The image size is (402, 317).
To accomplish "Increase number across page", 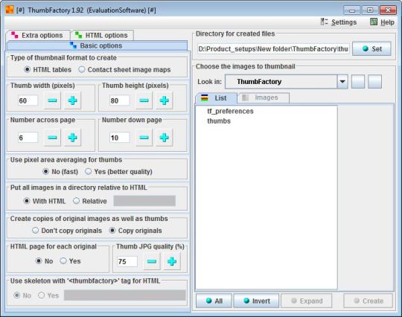I will 72,138.
